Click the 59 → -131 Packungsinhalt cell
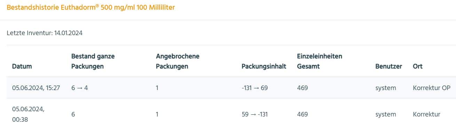Image resolution: width=456 pixels, height=129 pixels. click(x=254, y=114)
